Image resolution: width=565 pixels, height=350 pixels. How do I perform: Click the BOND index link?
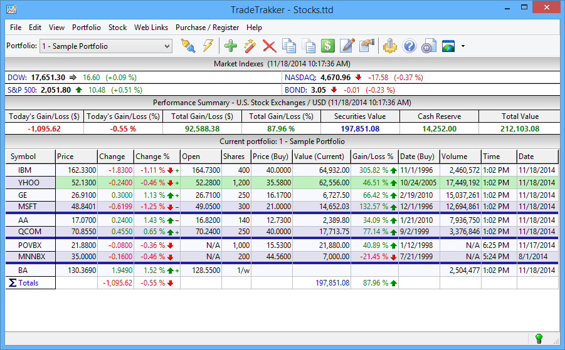click(296, 90)
